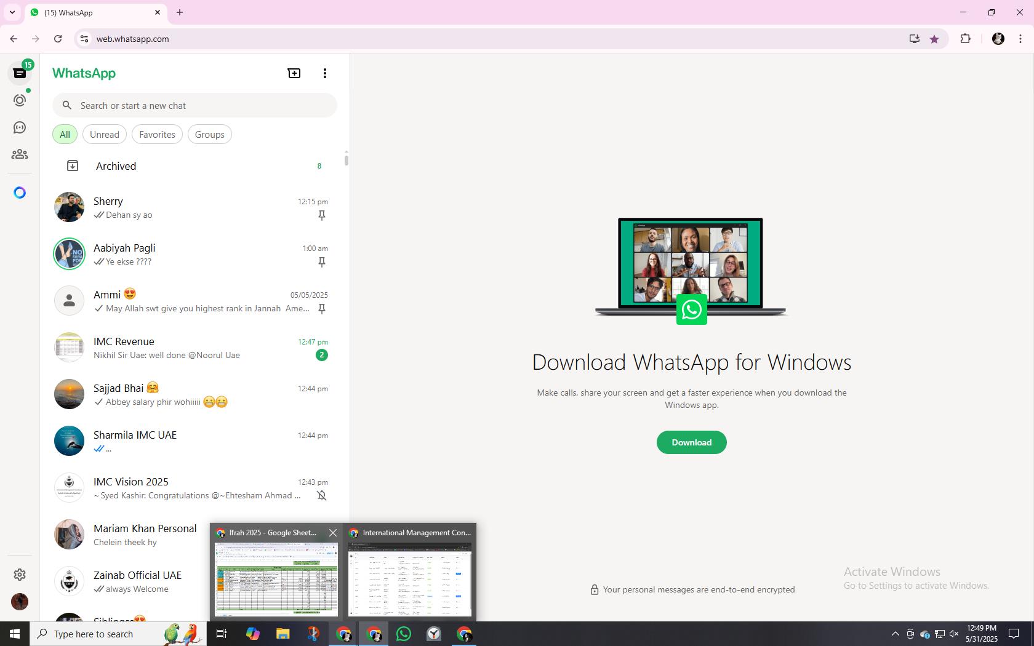Click search magnifier icon in chat search
Screen dimensions: 1034x646
pos(67,105)
